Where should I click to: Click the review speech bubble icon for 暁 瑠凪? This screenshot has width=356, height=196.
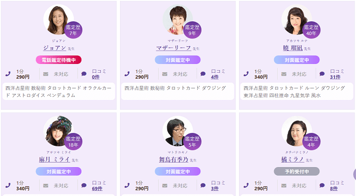[322, 74]
